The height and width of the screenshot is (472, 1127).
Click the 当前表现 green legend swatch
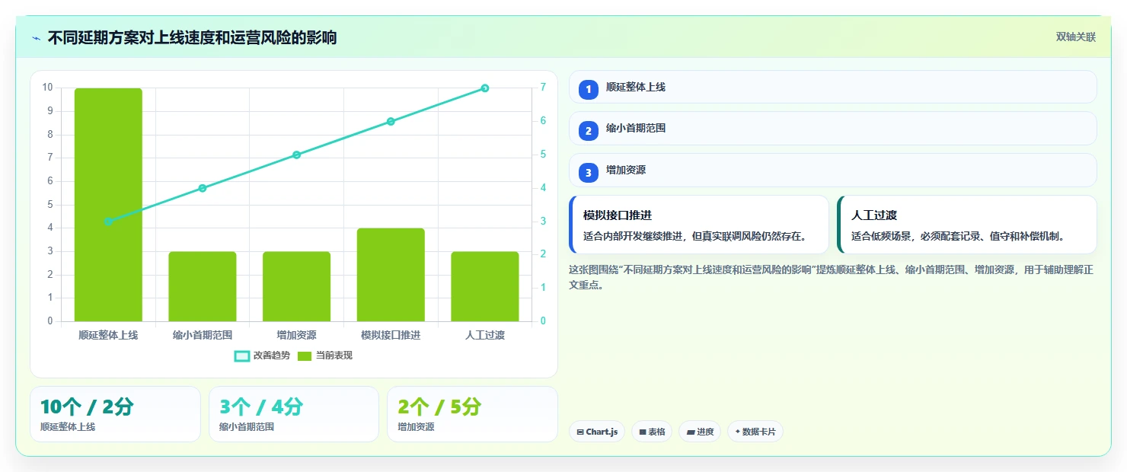click(305, 356)
